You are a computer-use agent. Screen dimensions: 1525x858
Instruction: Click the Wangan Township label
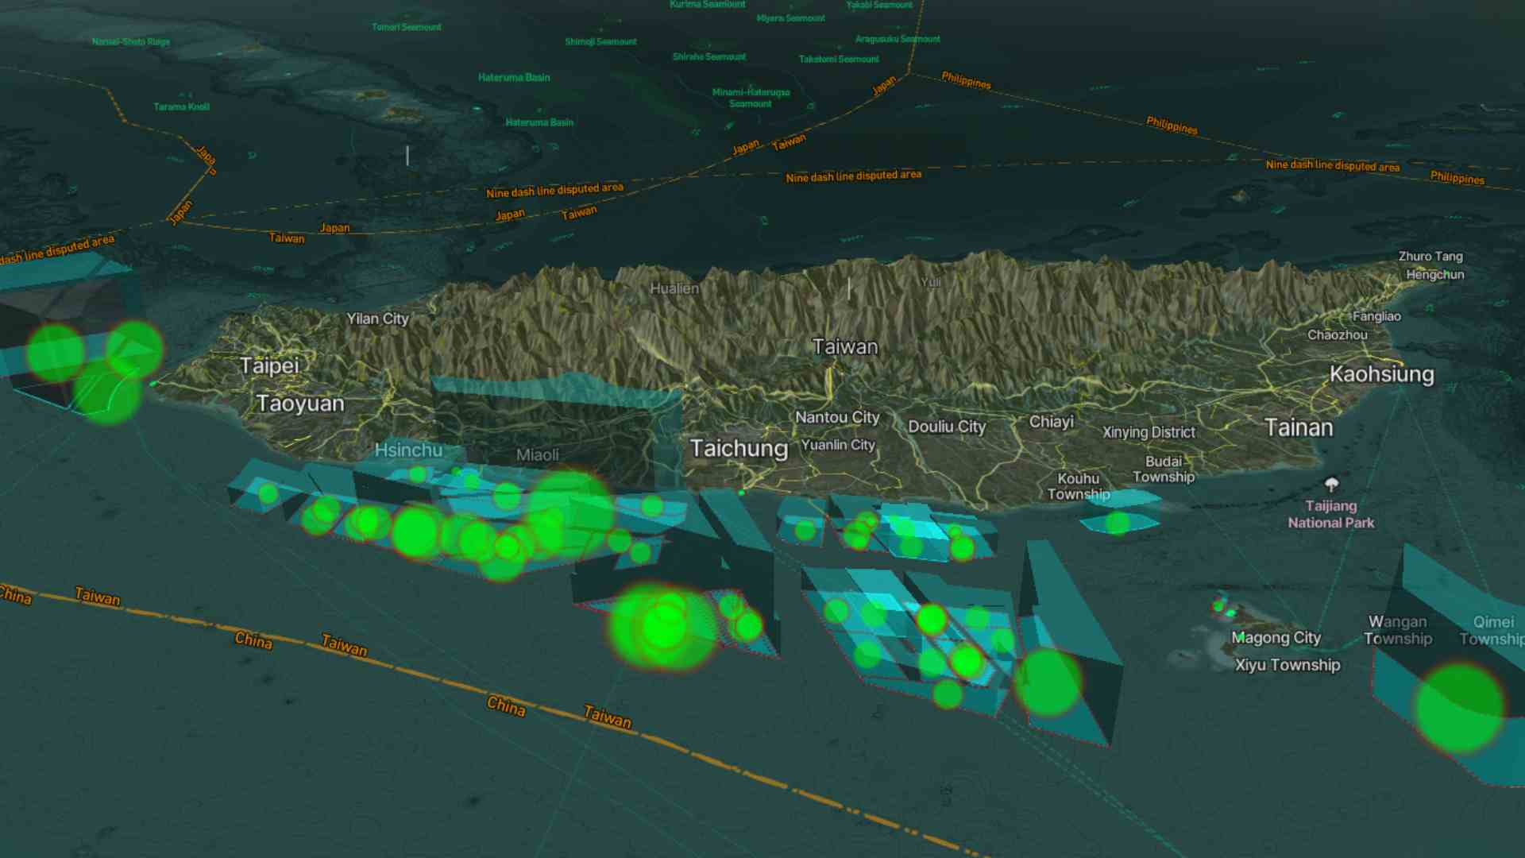[1398, 630]
